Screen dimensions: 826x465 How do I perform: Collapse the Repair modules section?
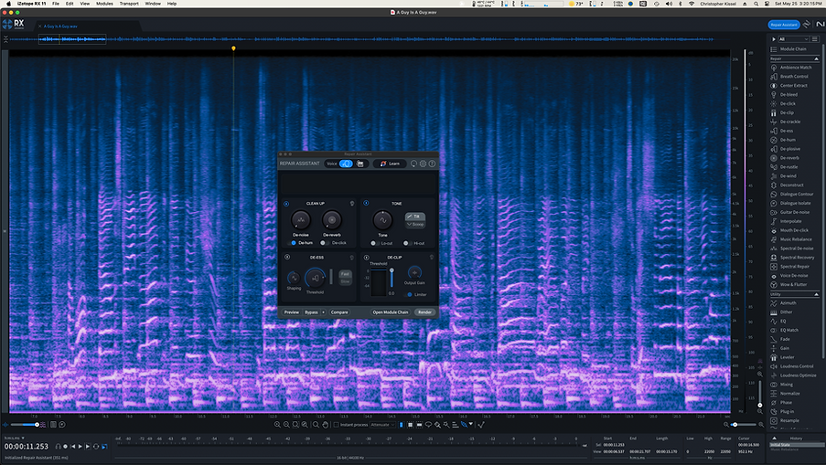point(817,58)
